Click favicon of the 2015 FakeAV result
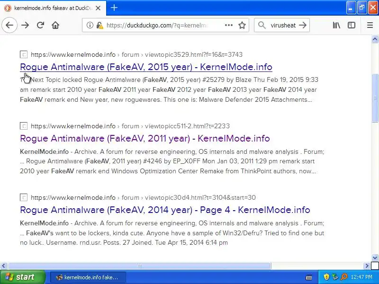The width and height of the screenshot is (379, 284). coord(24,54)
